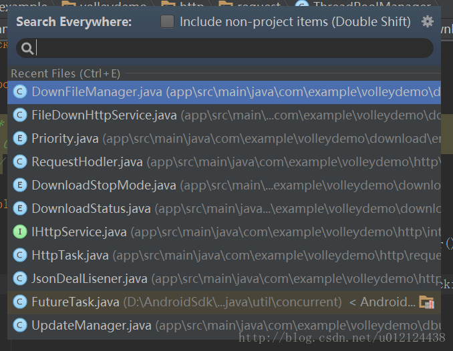Viewport: 453px width, 351px height.
Task: Open FutureTask.java from Android SDK
Action: (x=224, y=302)
